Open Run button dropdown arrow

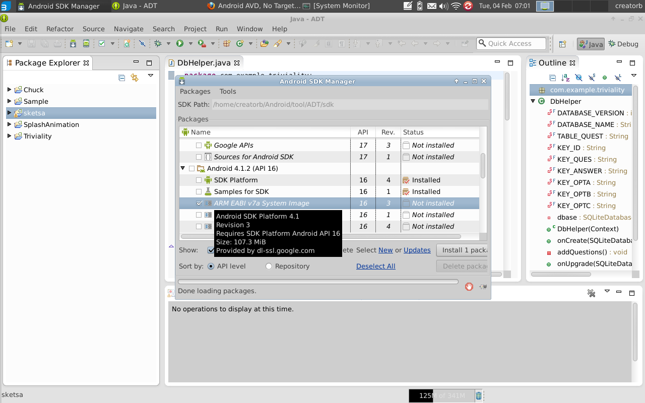(x=190, y=44)
